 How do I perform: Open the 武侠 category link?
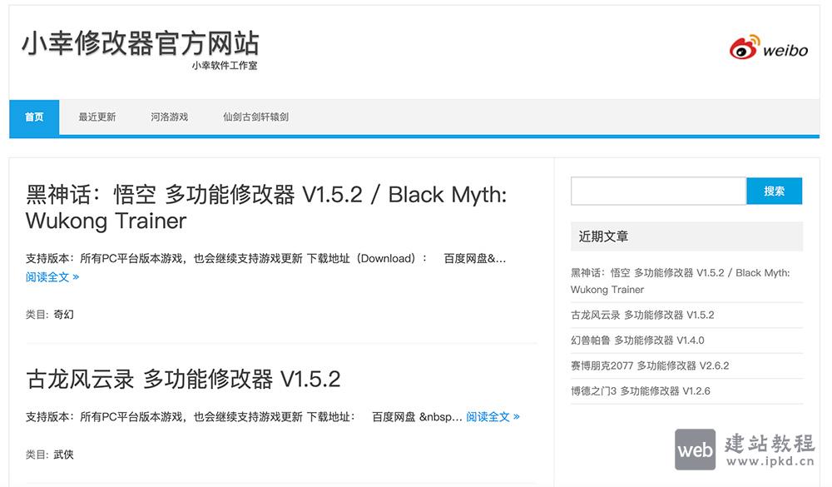[64, 455]
